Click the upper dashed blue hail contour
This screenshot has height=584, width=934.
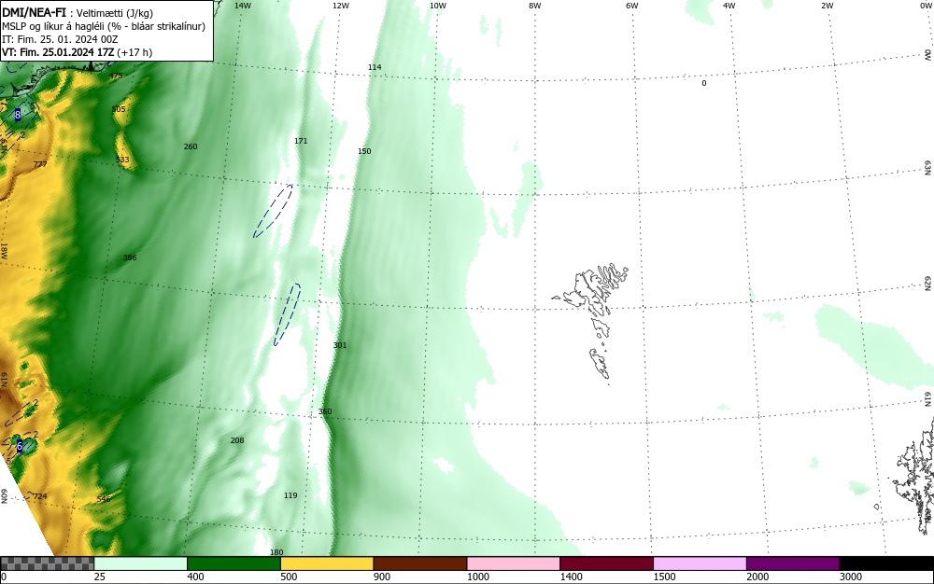(273, 211)
